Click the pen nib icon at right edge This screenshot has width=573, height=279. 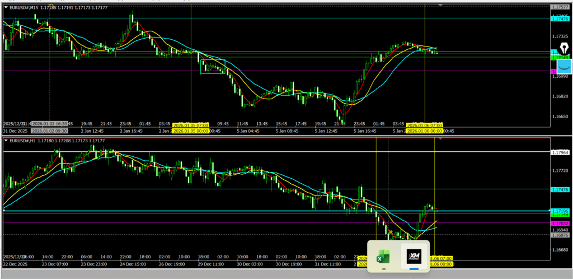563,49
